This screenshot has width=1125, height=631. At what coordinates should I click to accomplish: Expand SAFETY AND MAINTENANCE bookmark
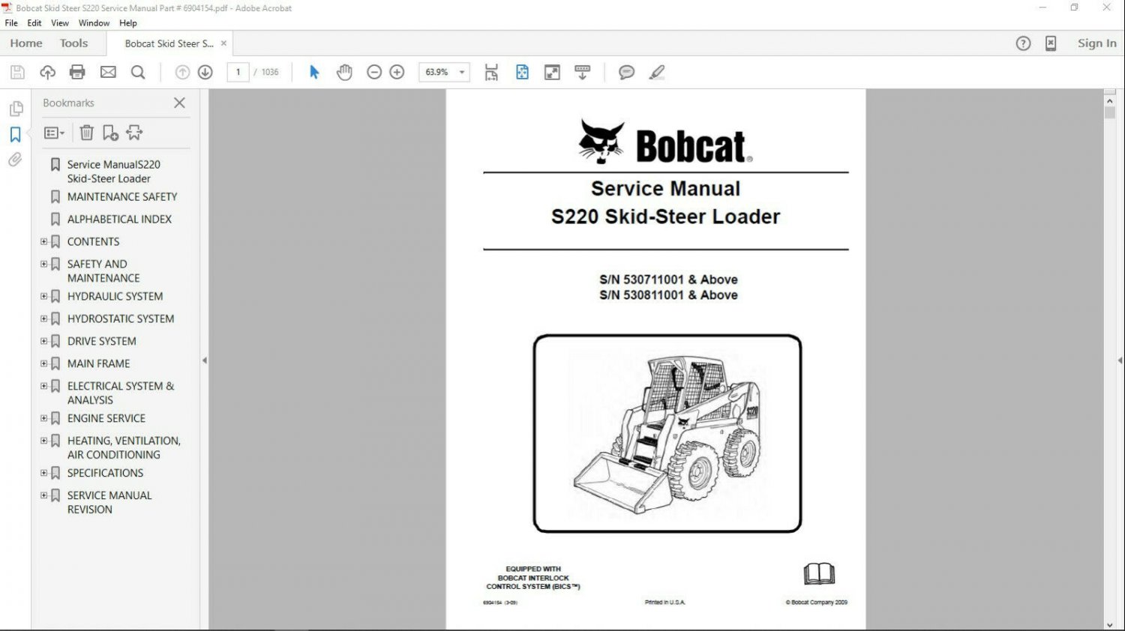[43, 264]
